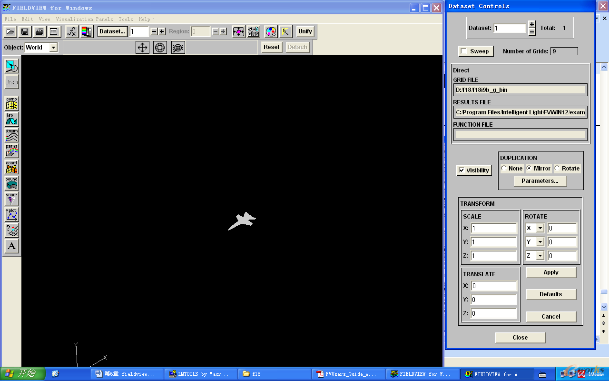Click the Cancel button in Dataset Controls
The width and height of the screenshot is (609, 381).
point(551,317)
